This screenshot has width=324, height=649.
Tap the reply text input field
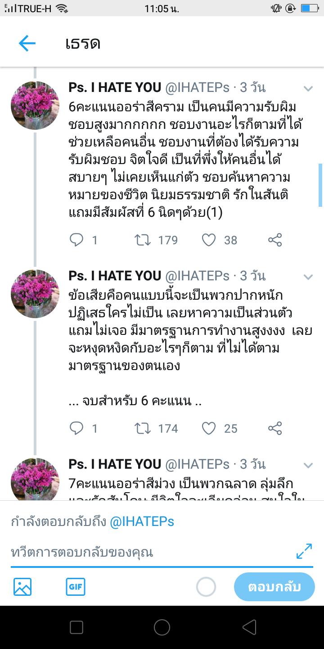148,552
